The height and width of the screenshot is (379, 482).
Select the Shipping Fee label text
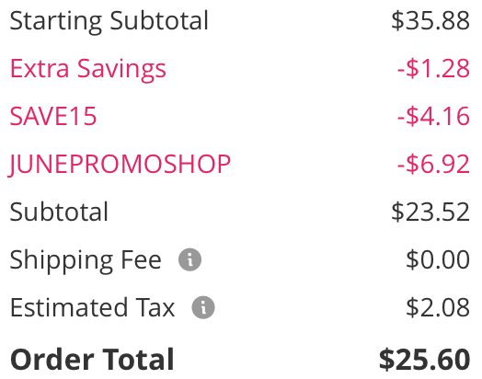86,261
